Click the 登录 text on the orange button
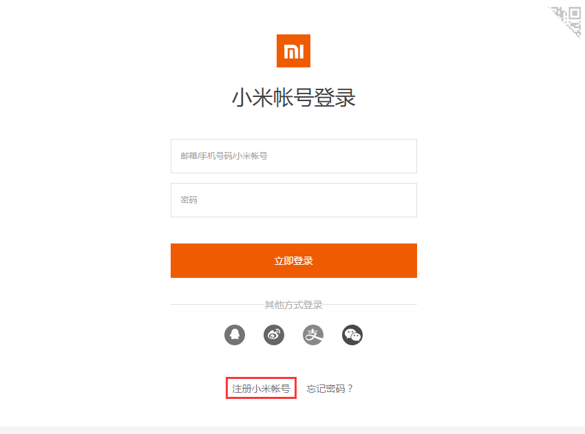The width and height of the screenshot is (585, 434). coord(303,261)
